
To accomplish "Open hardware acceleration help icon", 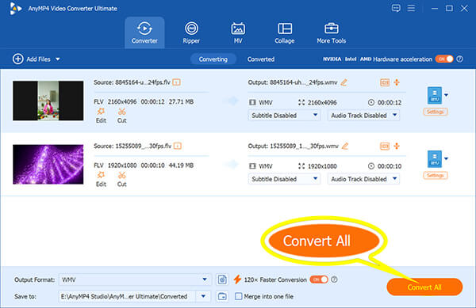I will pyautogui.click(x=460, y=59).
